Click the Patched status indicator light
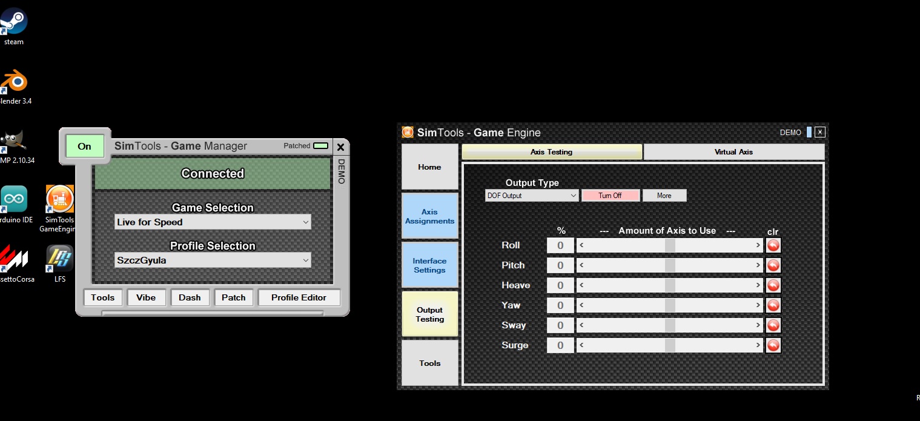 click(x=321, y=146)
